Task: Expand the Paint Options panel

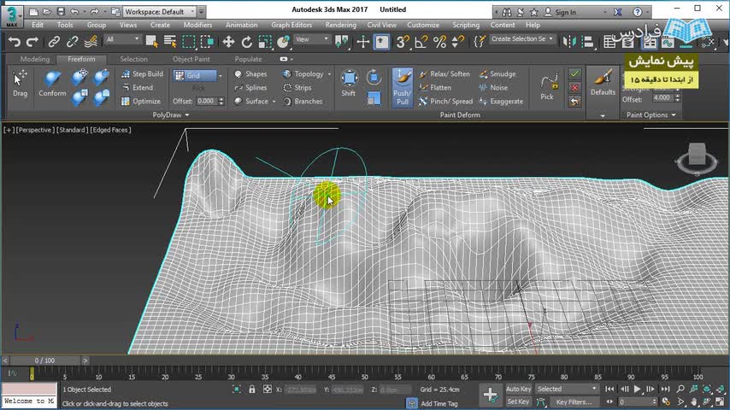Action: coord(652,114)
